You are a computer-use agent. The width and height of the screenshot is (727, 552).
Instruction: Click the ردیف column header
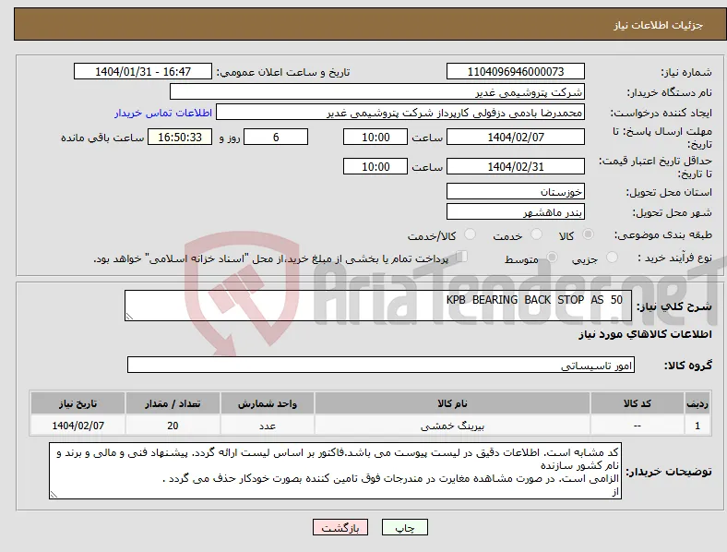coord(697,403)
